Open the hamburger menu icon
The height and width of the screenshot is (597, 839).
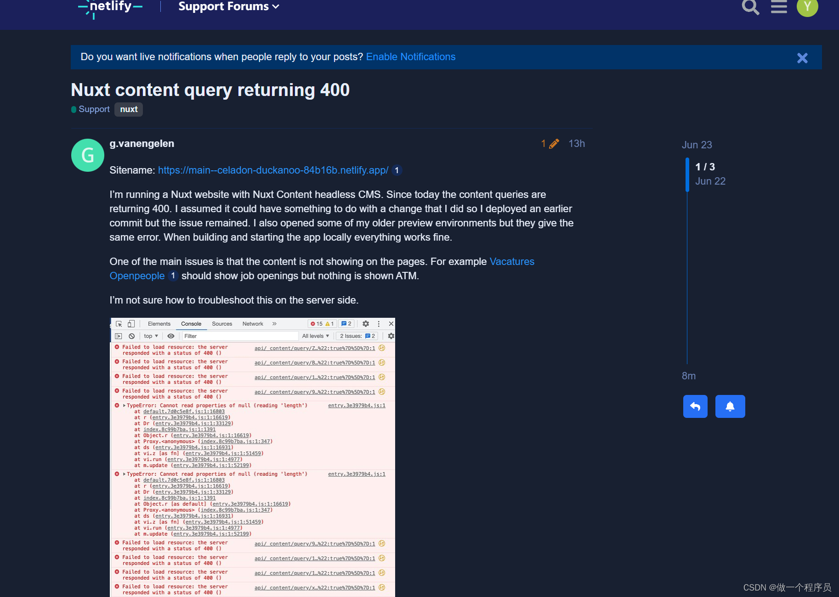pyautogui.click(x=779, y=7)
